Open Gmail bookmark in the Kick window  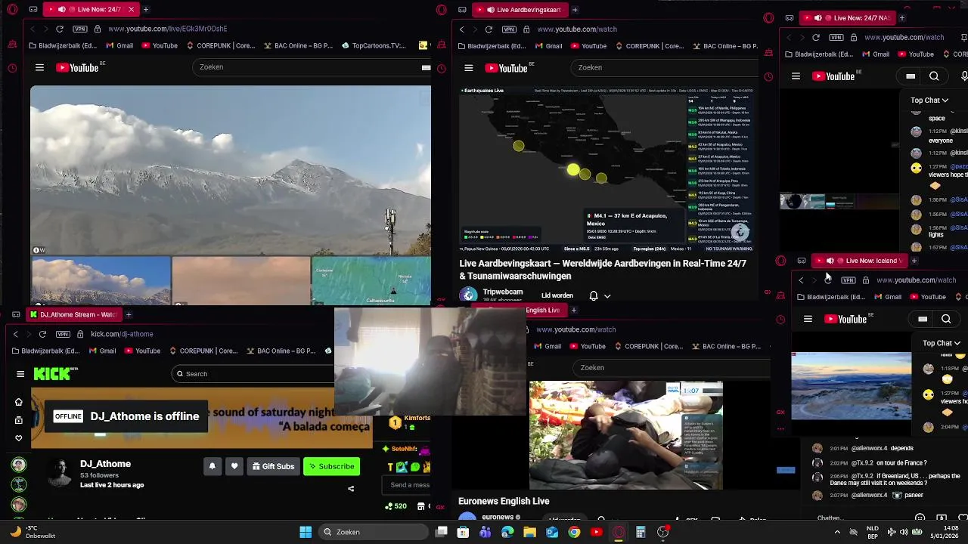[x=102, y=351]
